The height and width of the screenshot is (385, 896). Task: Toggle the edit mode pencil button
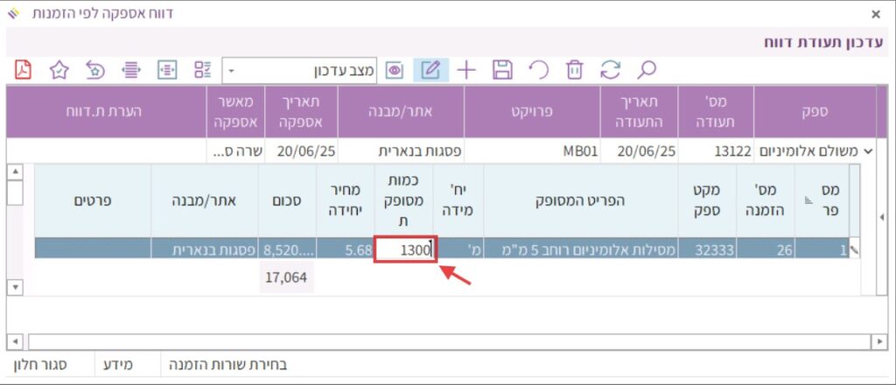coord(430,70)
